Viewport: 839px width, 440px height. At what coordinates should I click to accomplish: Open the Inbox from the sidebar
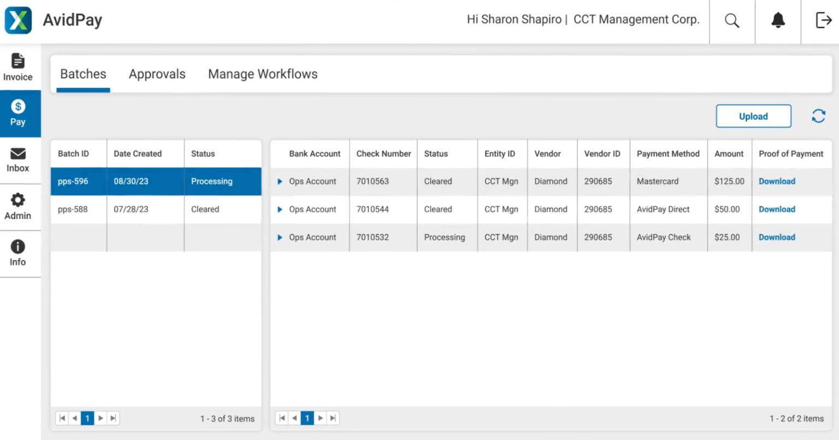pyautogui.click(x=17, y=160)
